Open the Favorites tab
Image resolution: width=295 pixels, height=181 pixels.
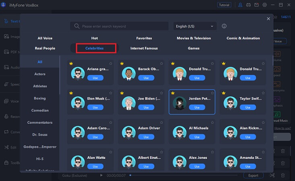(144, 38)
